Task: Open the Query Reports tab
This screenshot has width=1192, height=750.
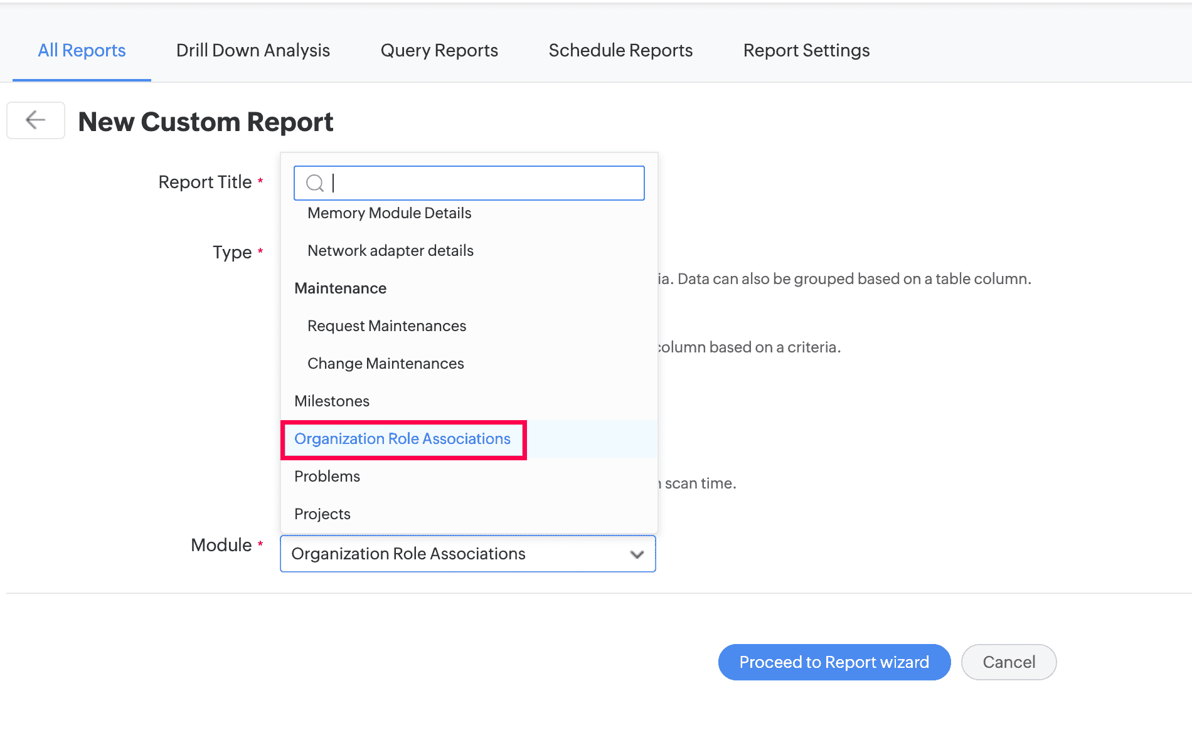Action: click(439, 50)
